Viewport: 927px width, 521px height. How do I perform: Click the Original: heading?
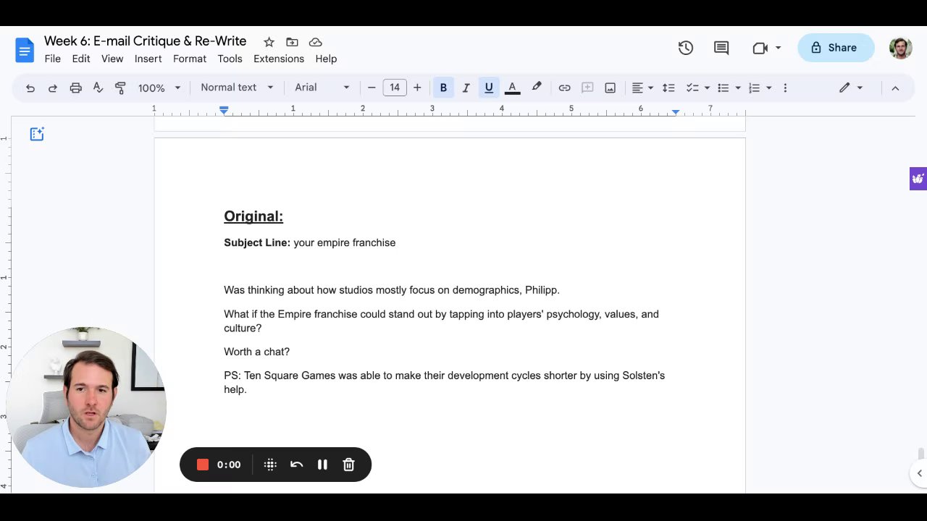253,216
